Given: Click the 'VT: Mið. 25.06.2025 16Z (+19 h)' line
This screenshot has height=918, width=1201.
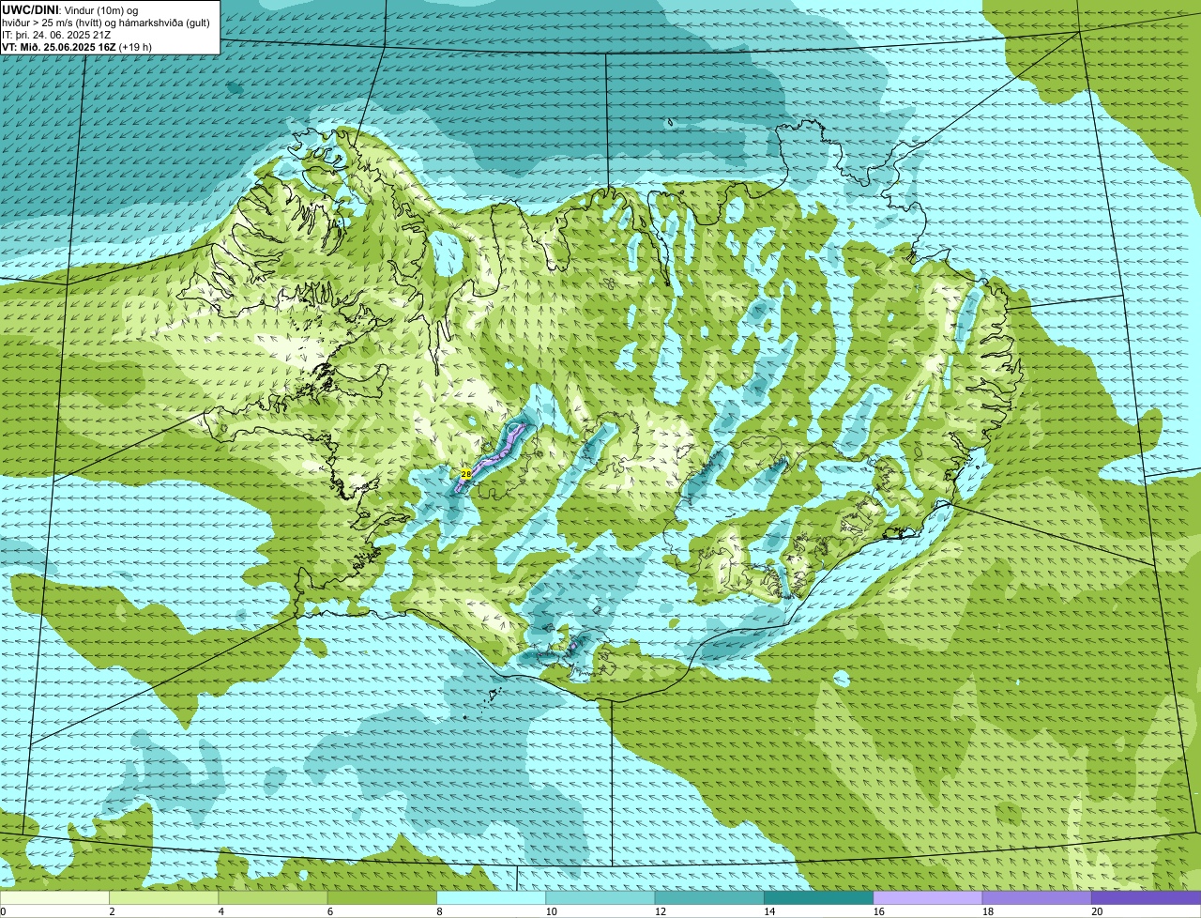Looking at the screenshot, I should pyautogui.click(x=77, y=46).
